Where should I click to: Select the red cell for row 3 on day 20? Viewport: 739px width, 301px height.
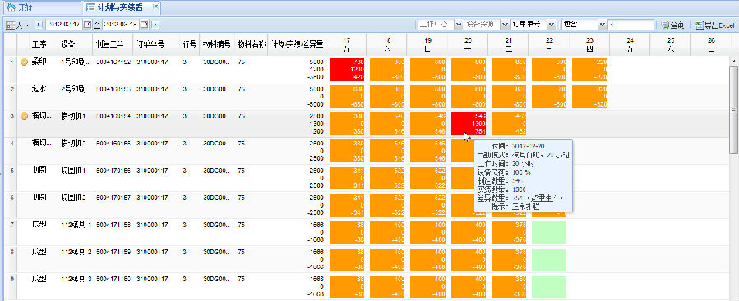[469, 124]
